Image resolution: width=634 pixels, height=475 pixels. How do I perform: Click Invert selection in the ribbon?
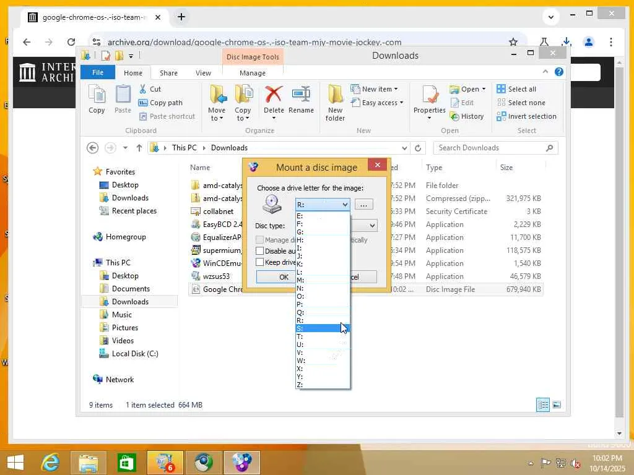click(x=526, y=116)
